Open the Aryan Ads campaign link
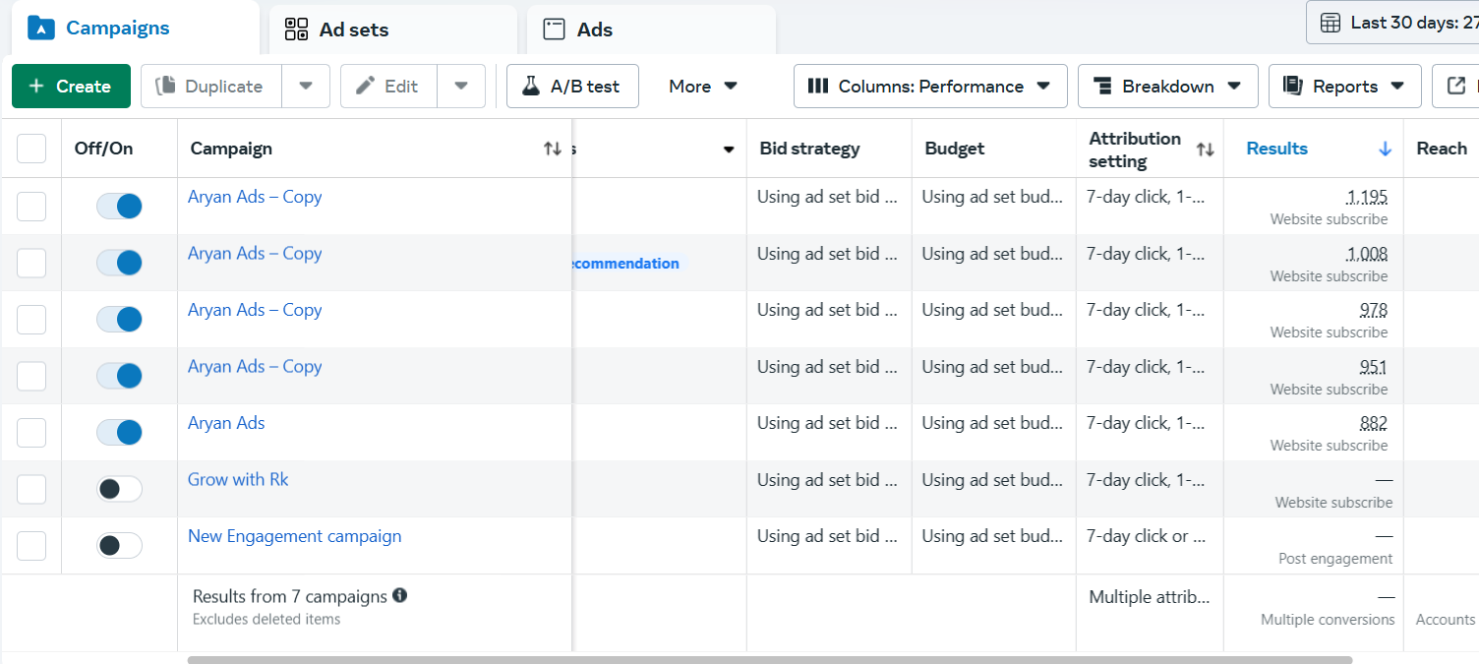Image resolution: width=1479 pixels, height=664 pixels. [x=226, y=423]
